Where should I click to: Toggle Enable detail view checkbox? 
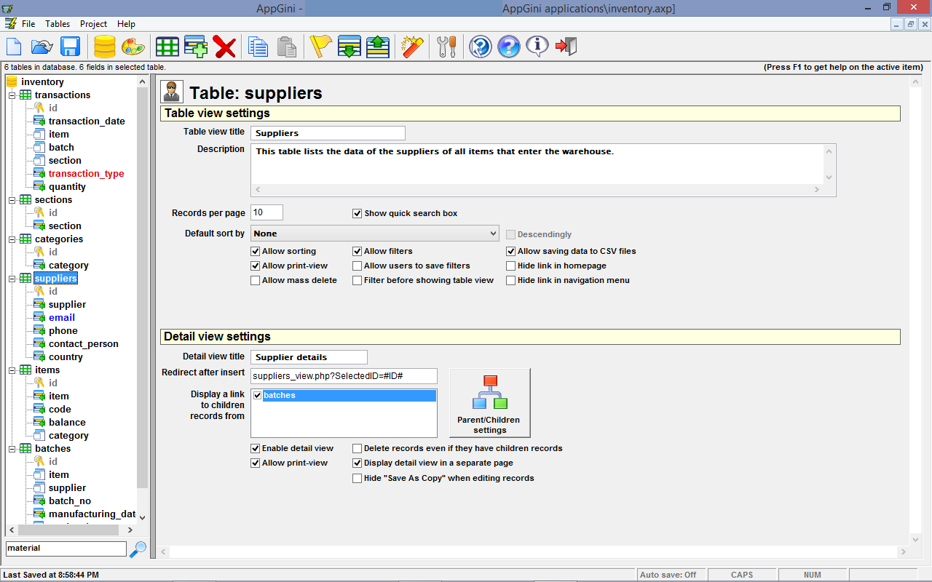point(256,448)
